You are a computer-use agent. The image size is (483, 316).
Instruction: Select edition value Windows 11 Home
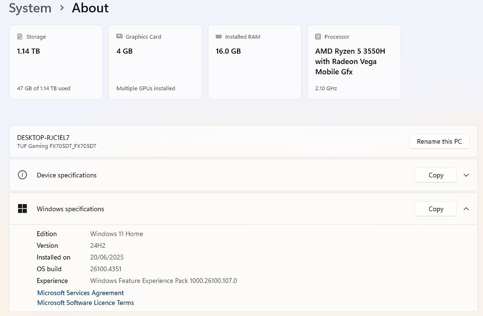(116, 234)
